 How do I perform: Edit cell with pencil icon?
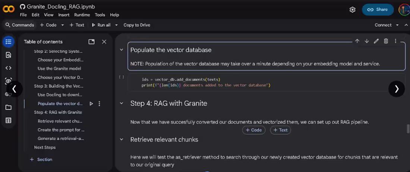pyautogui.click(x=376, y=41)
